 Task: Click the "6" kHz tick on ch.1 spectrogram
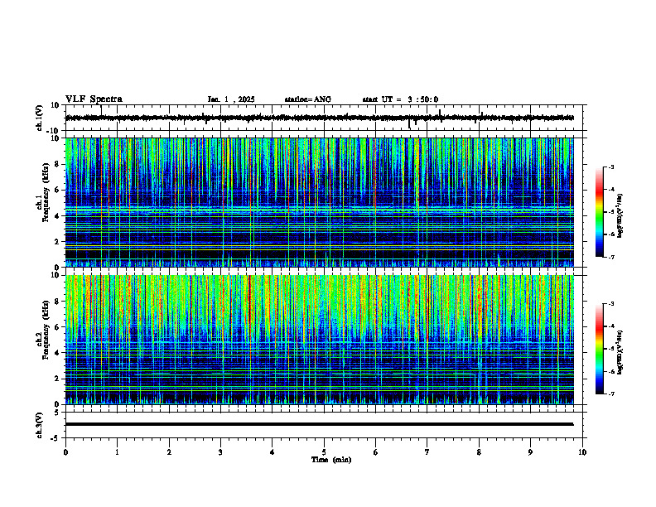[58, 190]
